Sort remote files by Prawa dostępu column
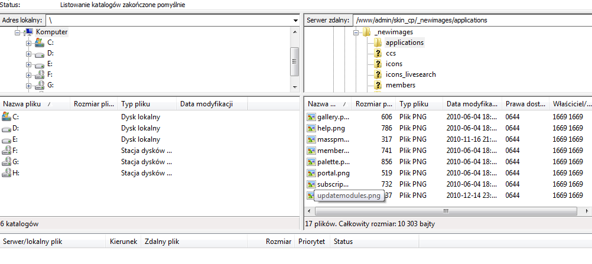The width and height of the screenshot is (592, 264). point(526,104)
